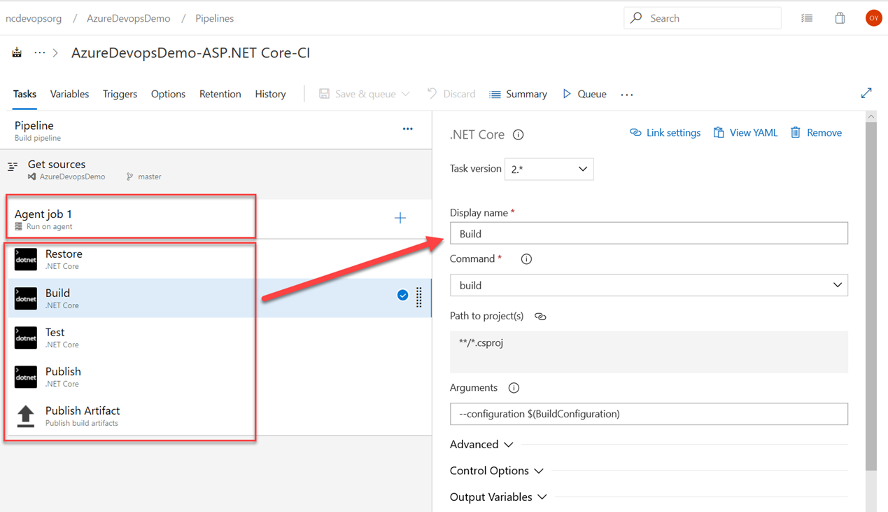Viewport: 888px width, 512px height.
Task: Open the Command build dropdown
Action: [x=649, y=285]
